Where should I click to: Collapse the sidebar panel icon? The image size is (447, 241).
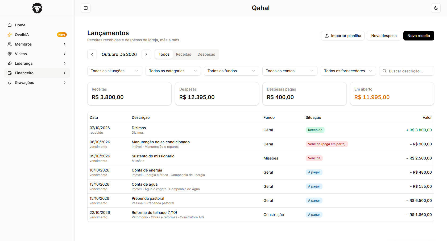click(86, 8)
